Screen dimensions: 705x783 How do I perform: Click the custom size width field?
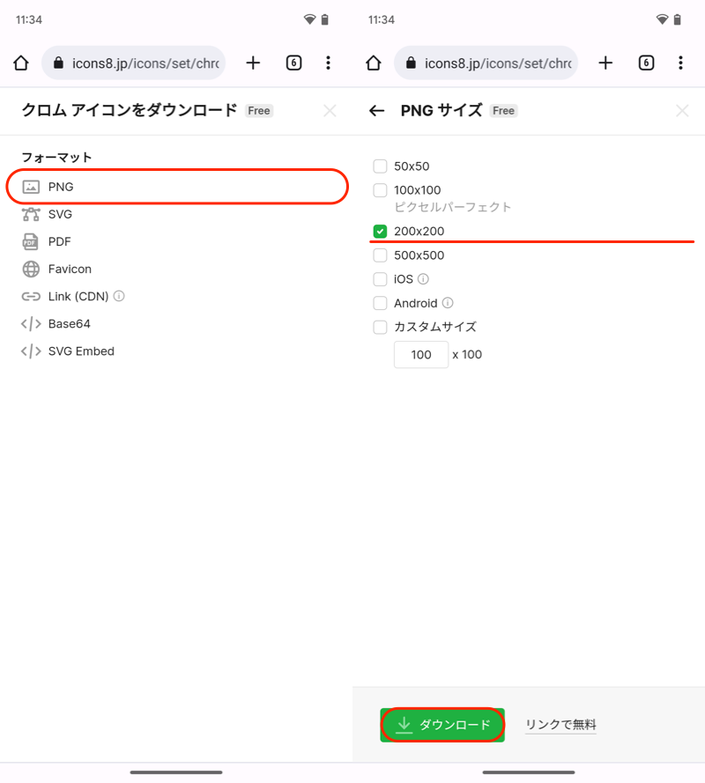pos(421,355)
